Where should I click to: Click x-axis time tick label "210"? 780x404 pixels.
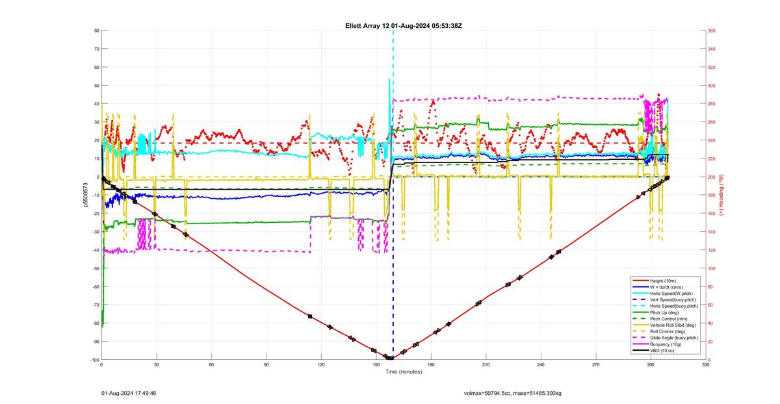[486, 366]
